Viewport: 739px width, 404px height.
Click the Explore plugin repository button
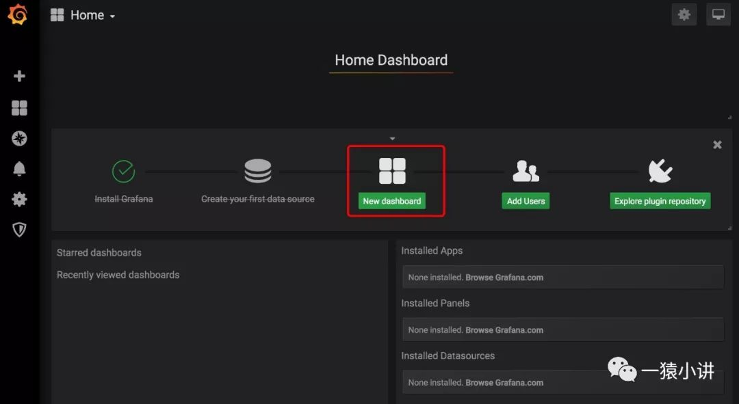660,201
